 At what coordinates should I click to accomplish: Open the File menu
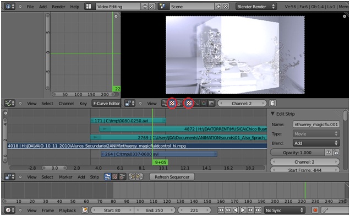pos(30,7)
